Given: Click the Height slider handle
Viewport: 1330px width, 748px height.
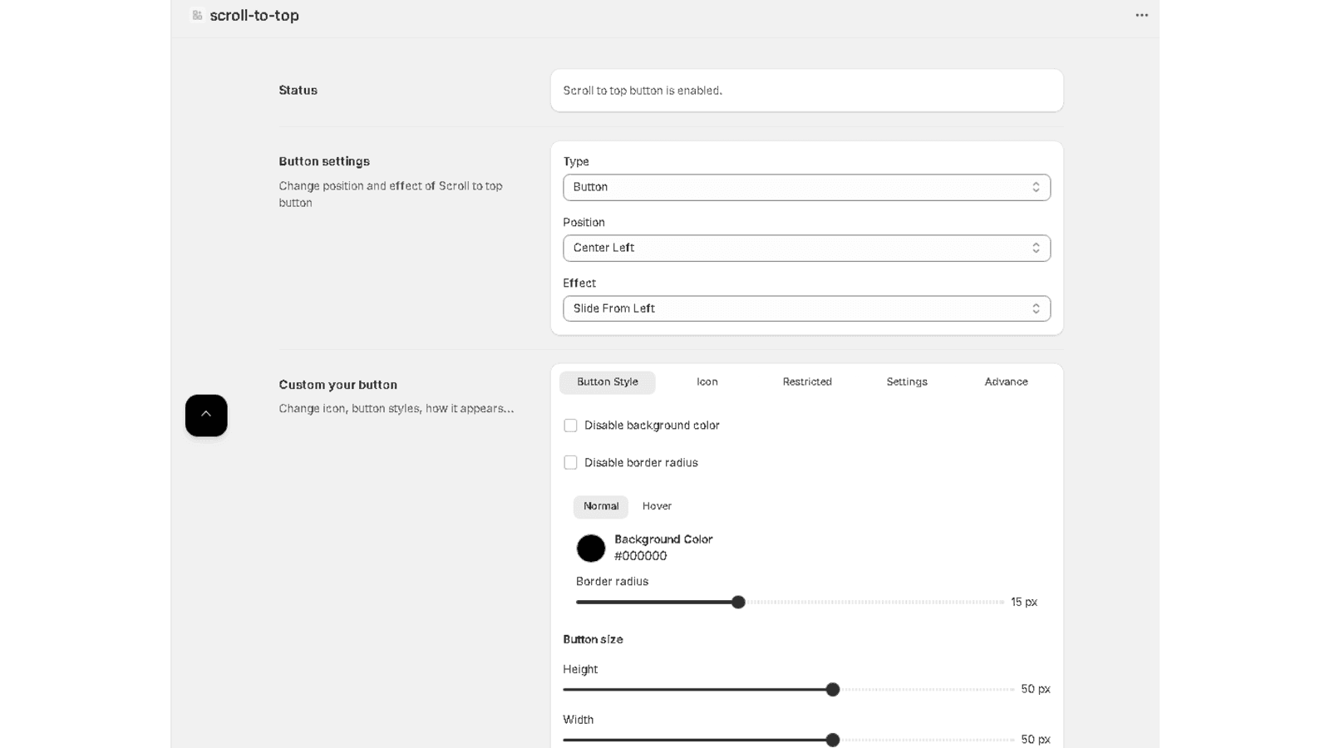Looking at the screenshot, I should [833, 689].
